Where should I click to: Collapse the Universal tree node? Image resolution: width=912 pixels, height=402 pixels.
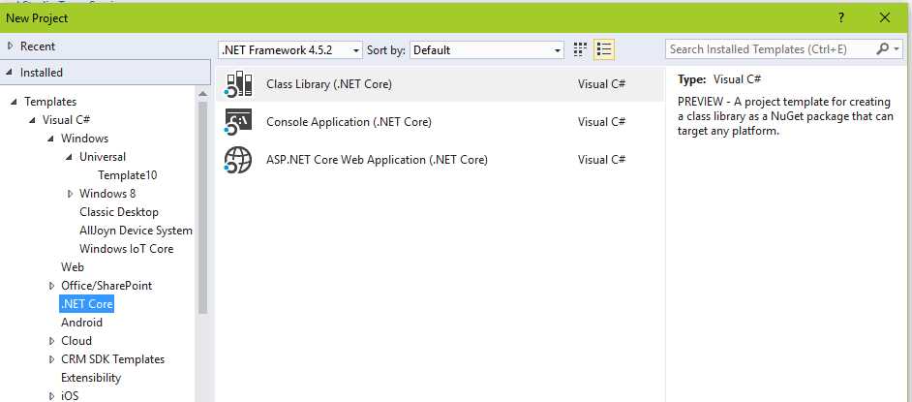pyautogui.click(x=70, y=157)
